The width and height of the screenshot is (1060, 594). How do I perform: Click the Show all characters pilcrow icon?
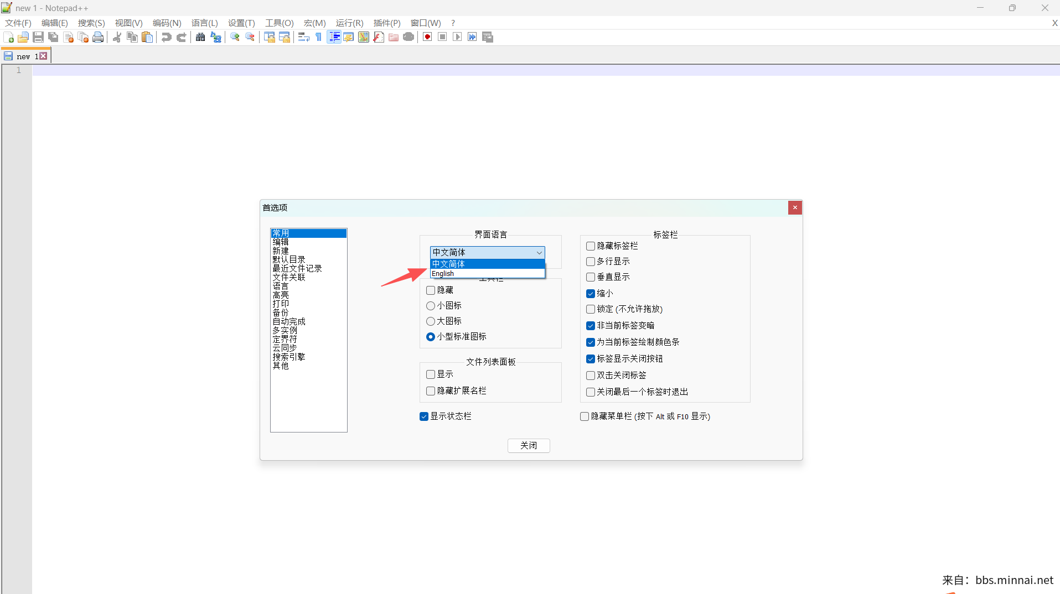[318, 37]
